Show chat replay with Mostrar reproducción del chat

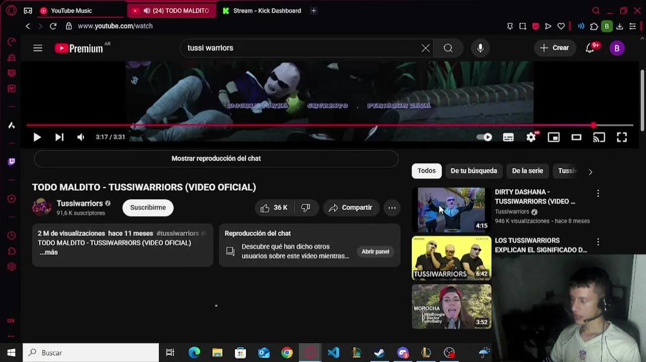pos(216,158)
